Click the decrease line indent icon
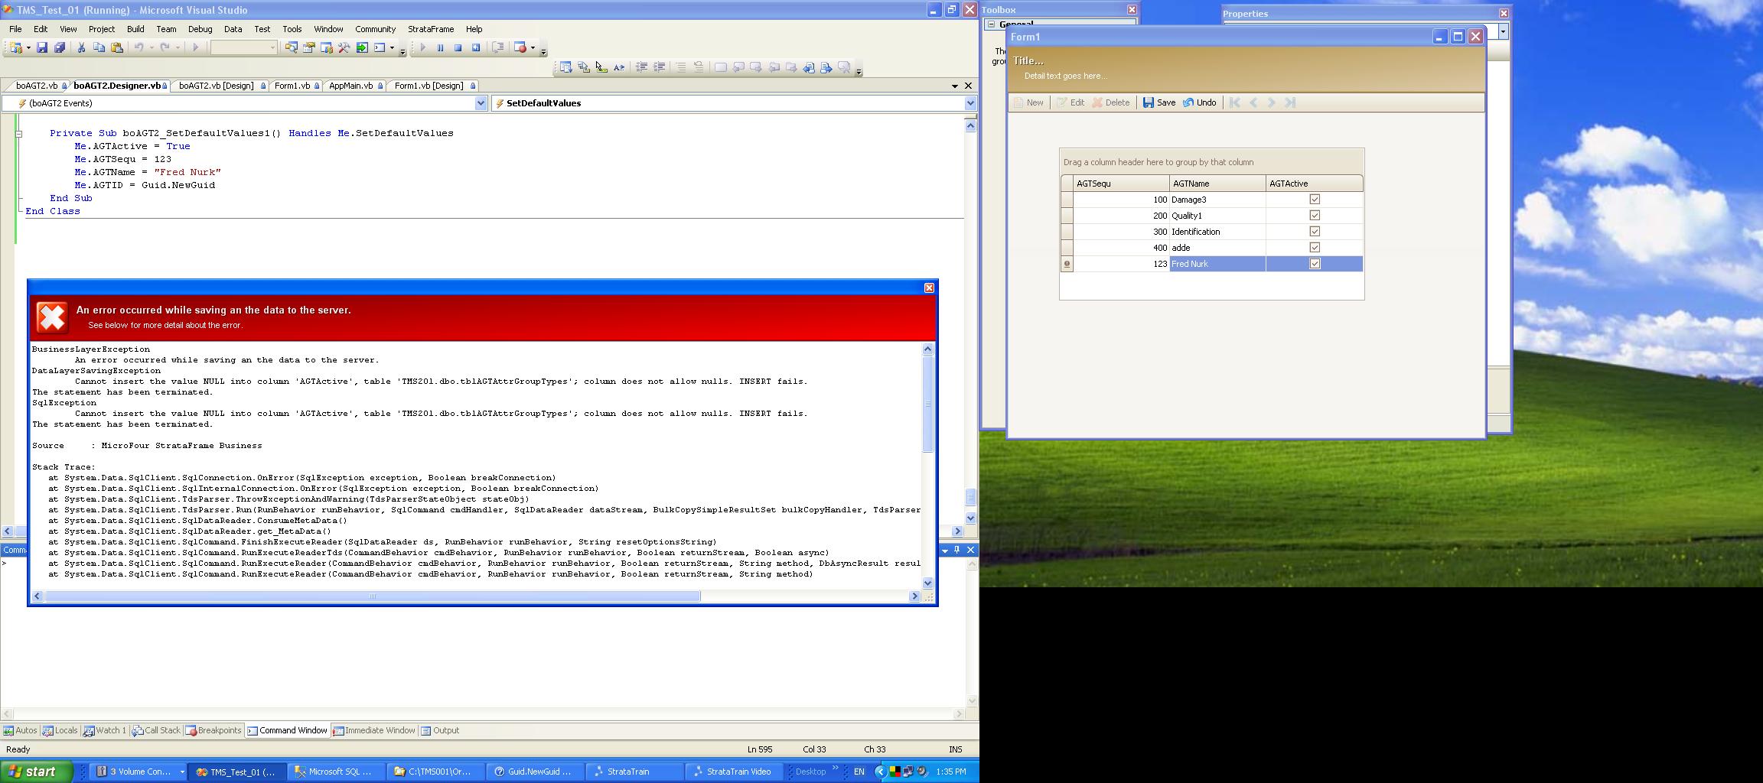The image size is (1763, 783). (641, 67)
